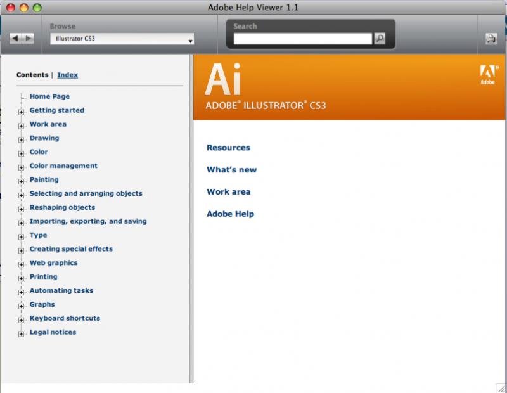The width and height of the screenshot is (507, 393).
Task: Expand Selecting and arranging objects
Action: 21,195
